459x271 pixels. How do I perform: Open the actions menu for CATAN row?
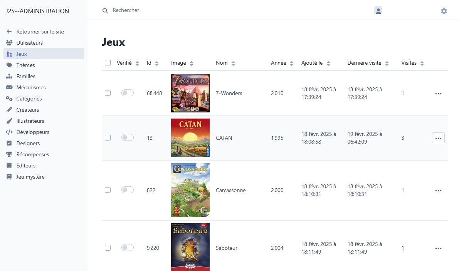pos(438,137)
